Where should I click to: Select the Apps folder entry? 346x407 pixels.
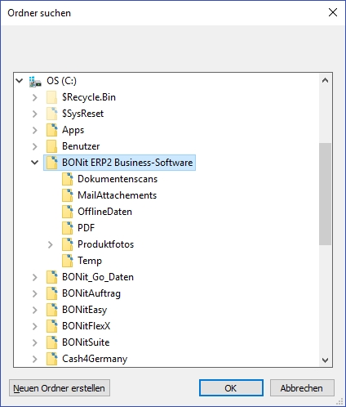pos(73,130)
